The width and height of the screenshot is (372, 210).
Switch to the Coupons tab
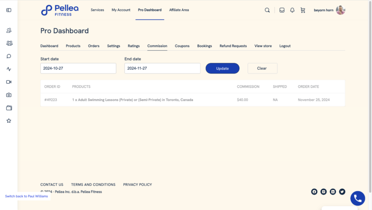coord(182,46)
